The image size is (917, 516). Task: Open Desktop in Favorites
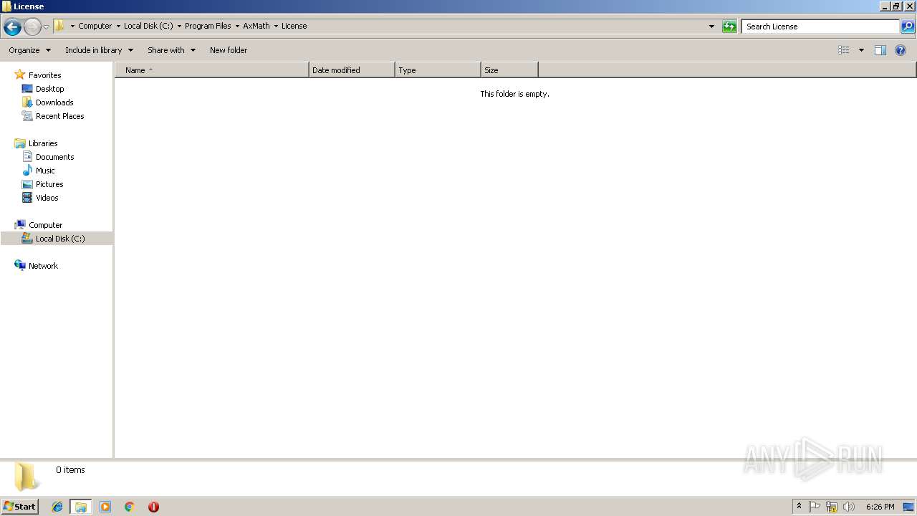(x=49, y=89)
